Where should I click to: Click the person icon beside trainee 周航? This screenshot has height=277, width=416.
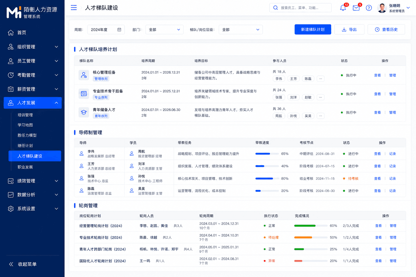132,154
